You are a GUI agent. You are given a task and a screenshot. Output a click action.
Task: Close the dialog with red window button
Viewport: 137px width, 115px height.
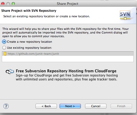(3, 4)
